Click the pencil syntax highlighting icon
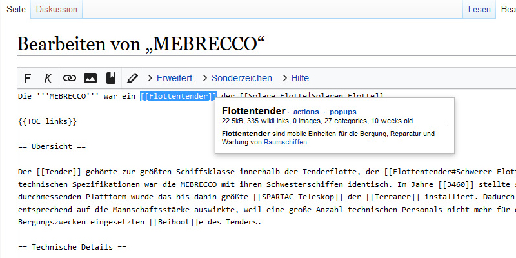The image size is (516, 258). tap(132, 78)
